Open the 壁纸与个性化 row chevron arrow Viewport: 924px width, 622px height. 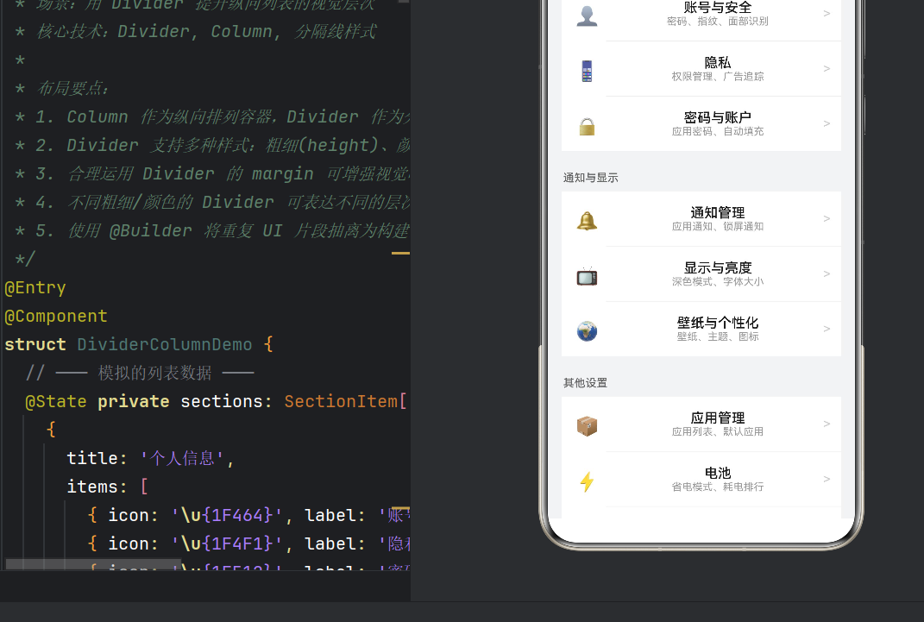tap(827, 328)
